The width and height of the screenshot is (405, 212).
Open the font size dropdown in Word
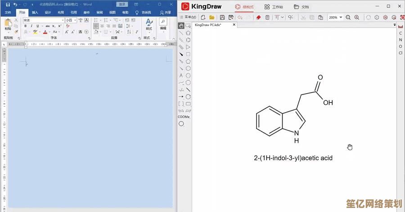(x=75, y=20)
